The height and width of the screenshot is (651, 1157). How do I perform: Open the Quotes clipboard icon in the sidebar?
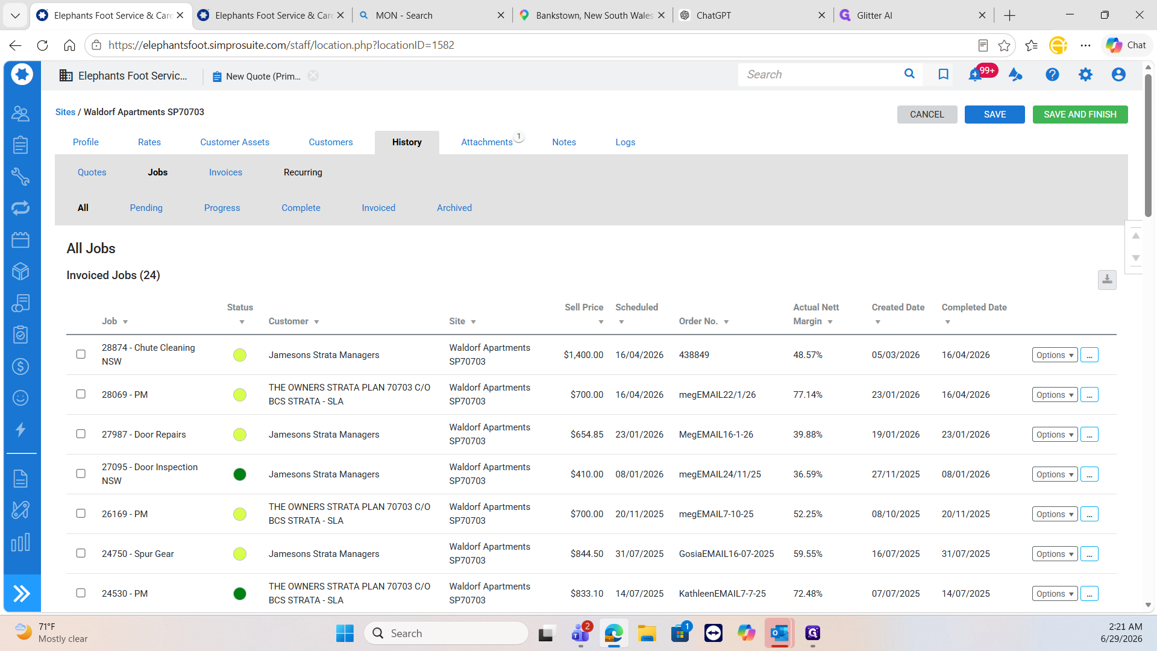(x=20, y=145)
